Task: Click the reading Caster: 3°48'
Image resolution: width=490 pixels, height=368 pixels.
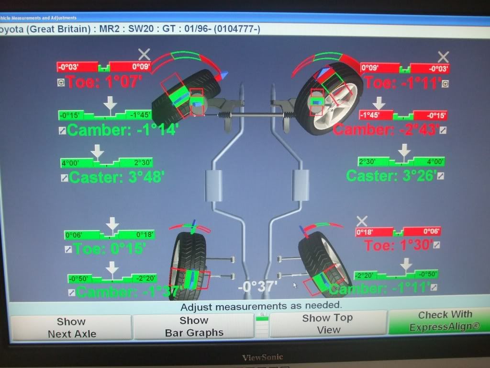Action: pyautogui.click(x=117, y=177)
